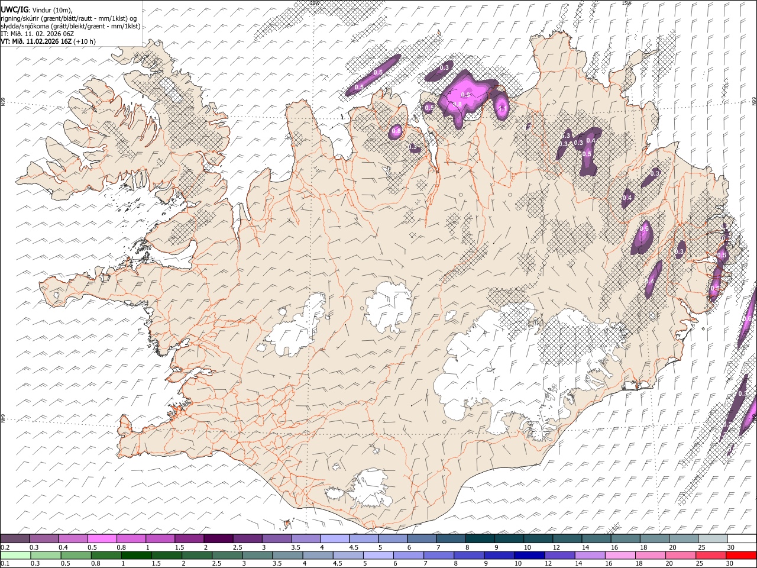
Task: Pick the light pink lower swatch between 16 and 18
Action: [x=620, y=555]
